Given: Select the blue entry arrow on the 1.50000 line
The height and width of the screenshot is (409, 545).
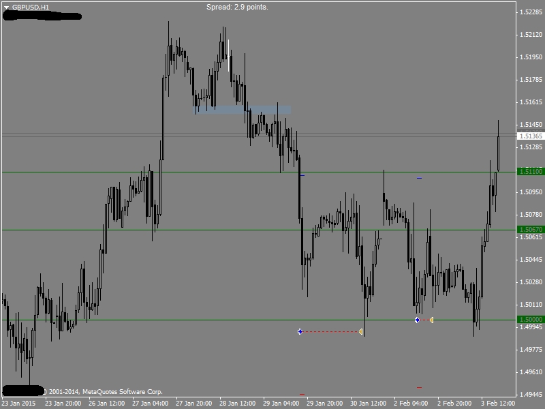Looking at the screenshot, I should (417, 320).
